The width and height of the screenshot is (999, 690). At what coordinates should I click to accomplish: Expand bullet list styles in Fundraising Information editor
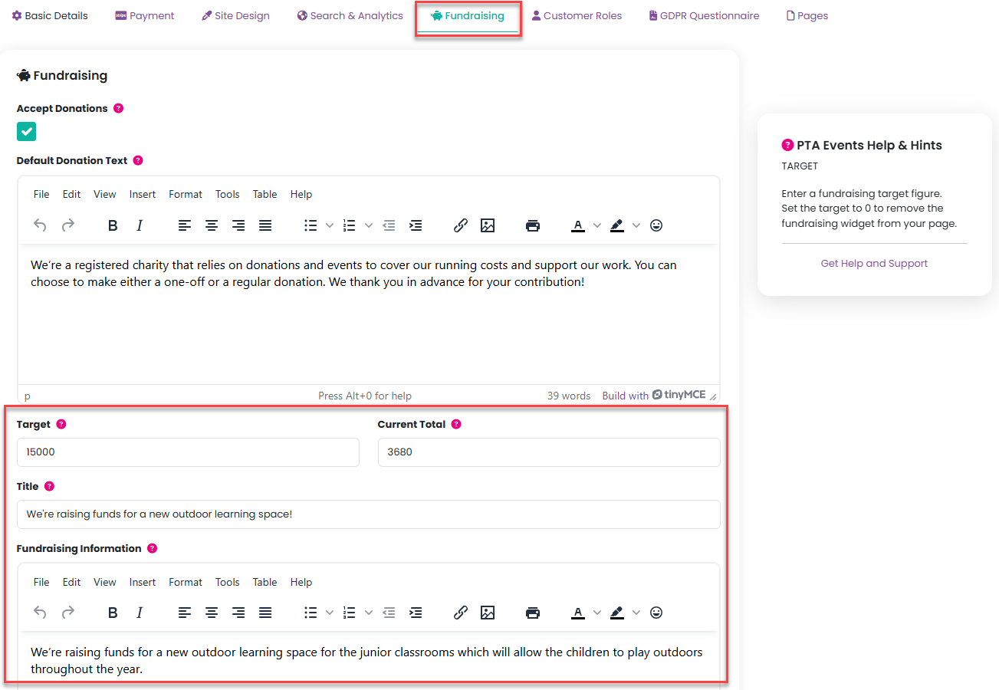[330, 613]
